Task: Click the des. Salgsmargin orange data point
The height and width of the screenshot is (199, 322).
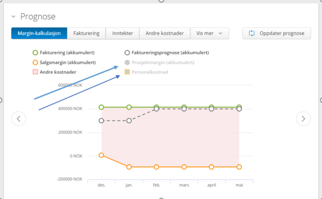Action: pos(101,155)
